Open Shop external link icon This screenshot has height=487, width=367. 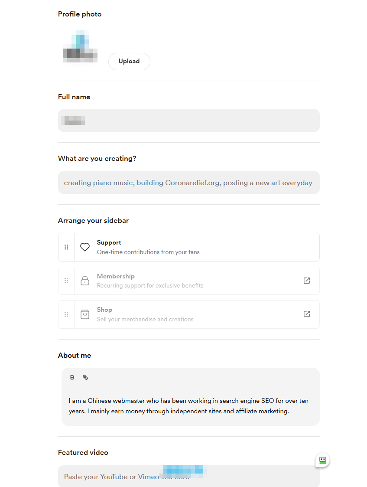[x=307, y=314]
